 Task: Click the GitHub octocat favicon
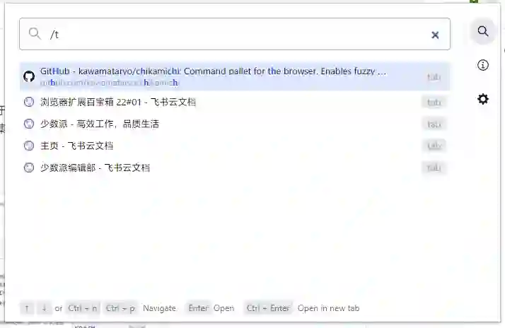(x=29, y=76)
